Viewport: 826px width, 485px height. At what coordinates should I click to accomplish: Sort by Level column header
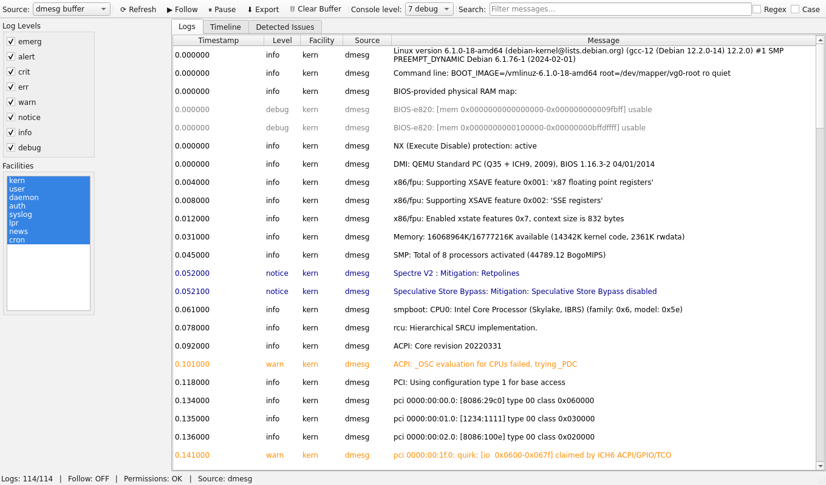(282, 41)
